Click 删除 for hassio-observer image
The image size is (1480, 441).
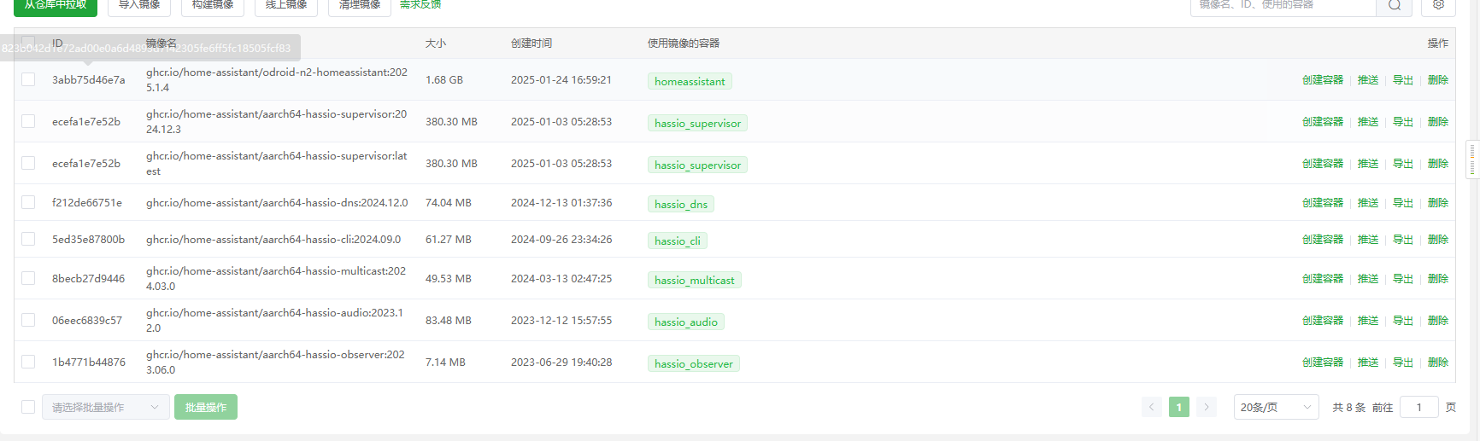point(1438,362)
